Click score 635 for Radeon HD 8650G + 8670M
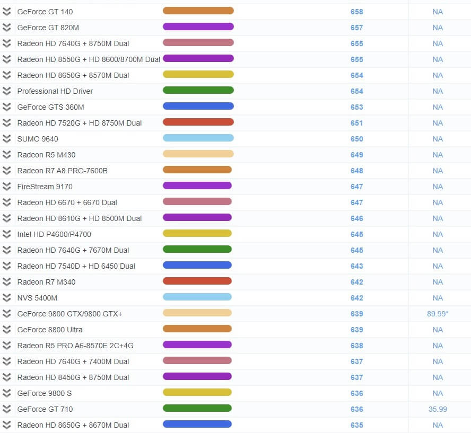This screenshot has height=433, width=471. pyautogui.click(x=357, y=425)
